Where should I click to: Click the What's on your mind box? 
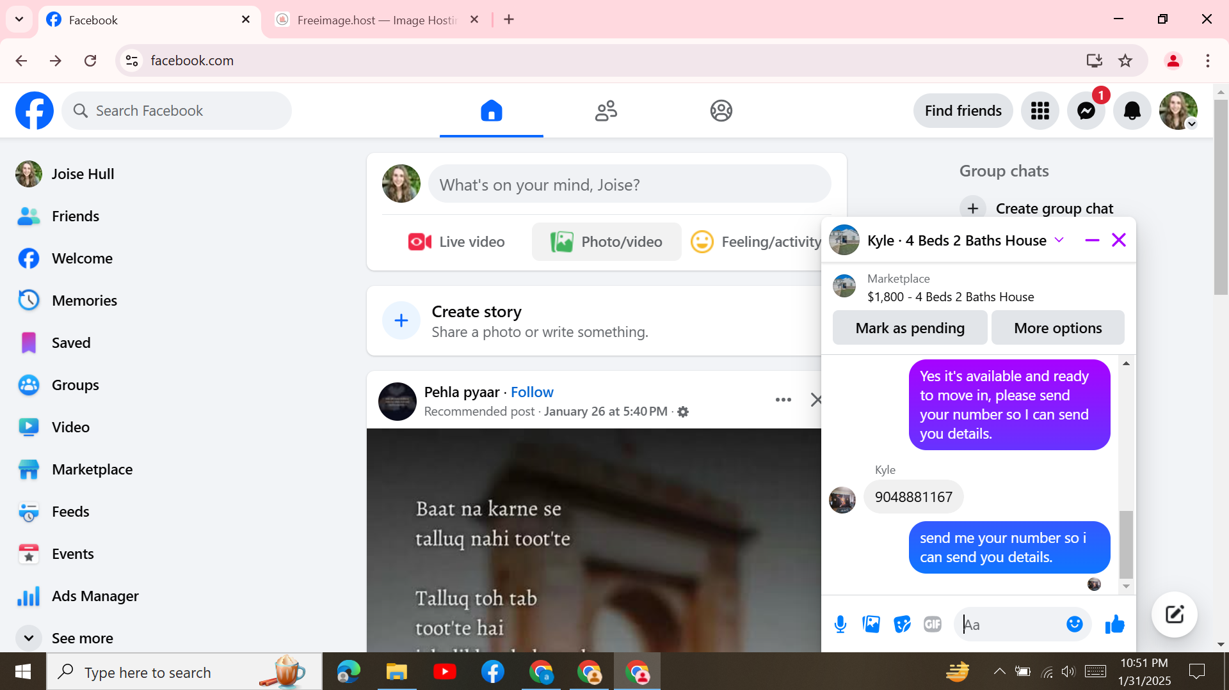click(x=629, y=184)
